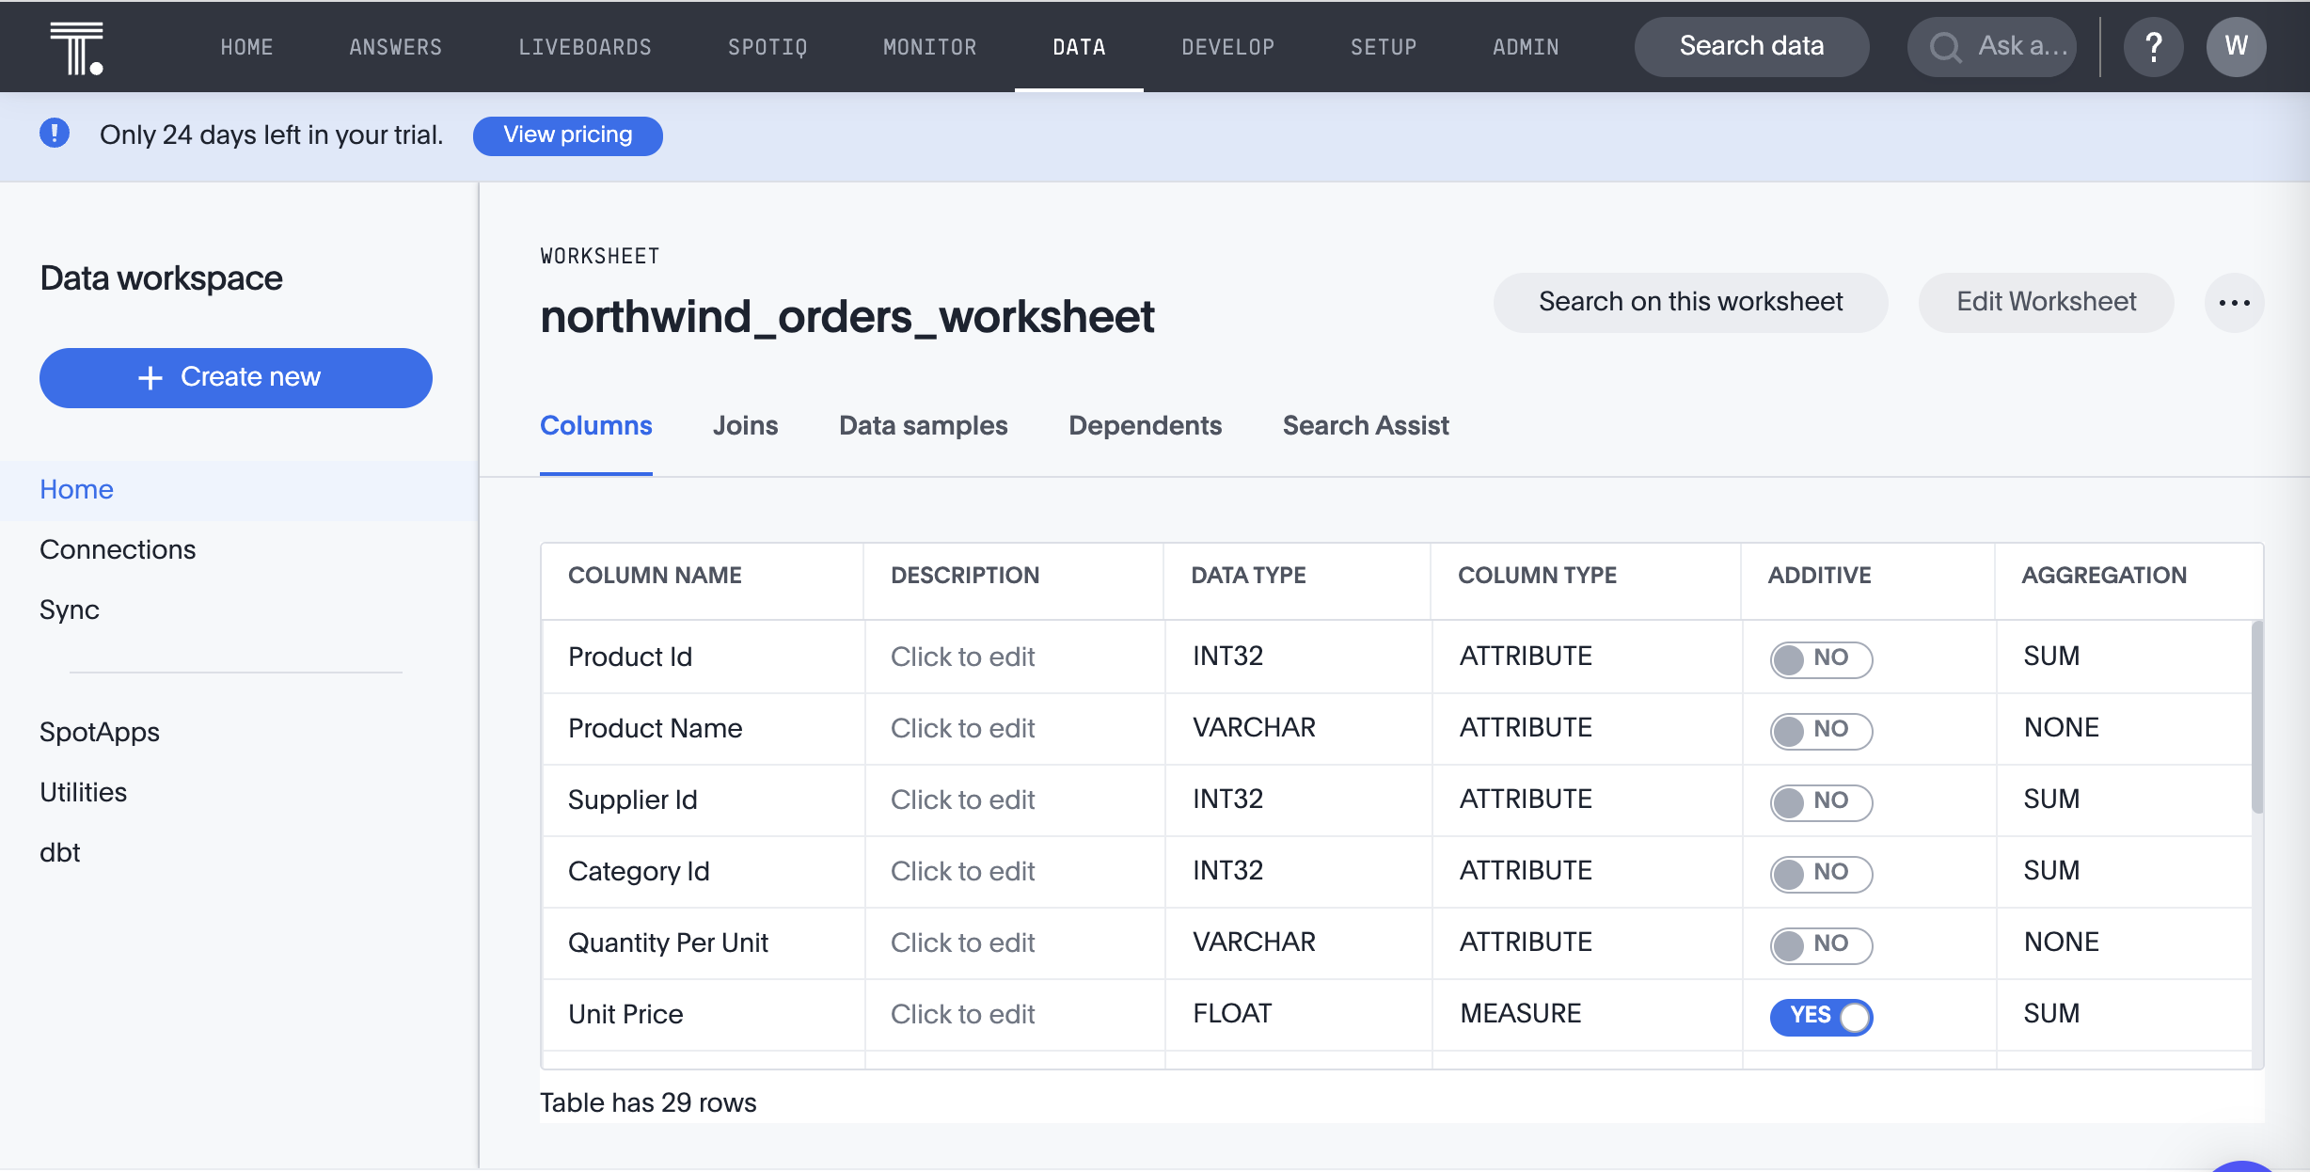Open LIVEBOARDS in top navigation
Image resolution: width=2310 pixels, height=1172 pixels.
(x=584, y=47)
